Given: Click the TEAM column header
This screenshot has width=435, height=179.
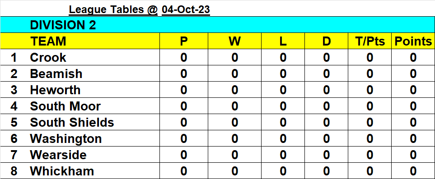Looking at the screenshot, I should click(94, 41).
